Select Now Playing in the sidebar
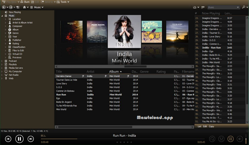 click(15, 12)
